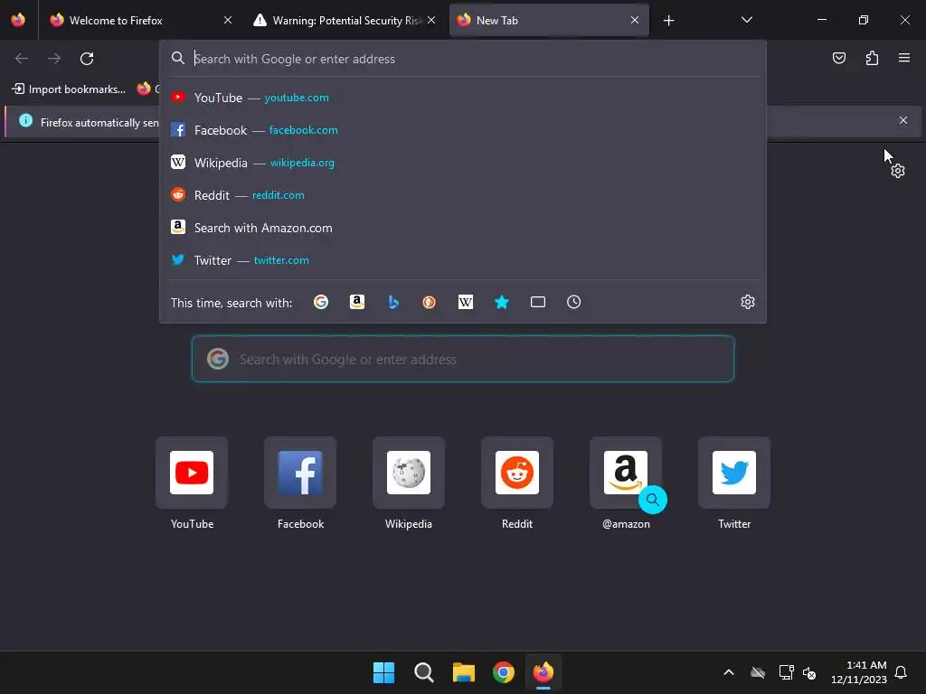The width and height of the screenshot is (926, 694).
Task: Open the notifications bell in taskbar
Action: pos(901,672)
